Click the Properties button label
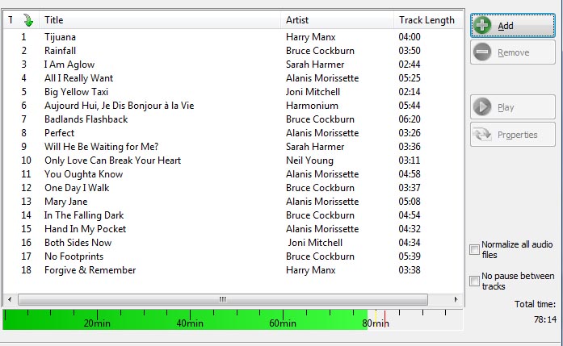The height and width of the screenshot is (346, 563). tap(518, 135)
